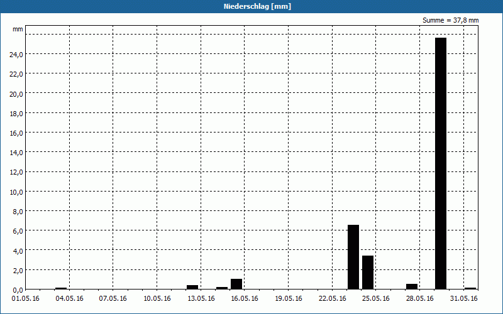Click the 19.05.16 date label

(x=289, y=299)
